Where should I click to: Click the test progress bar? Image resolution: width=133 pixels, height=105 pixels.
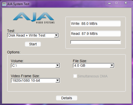point(96,42)
